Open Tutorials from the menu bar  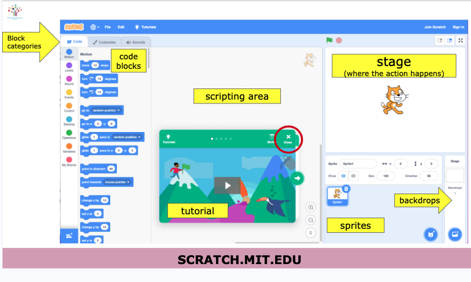coord(145,27)
